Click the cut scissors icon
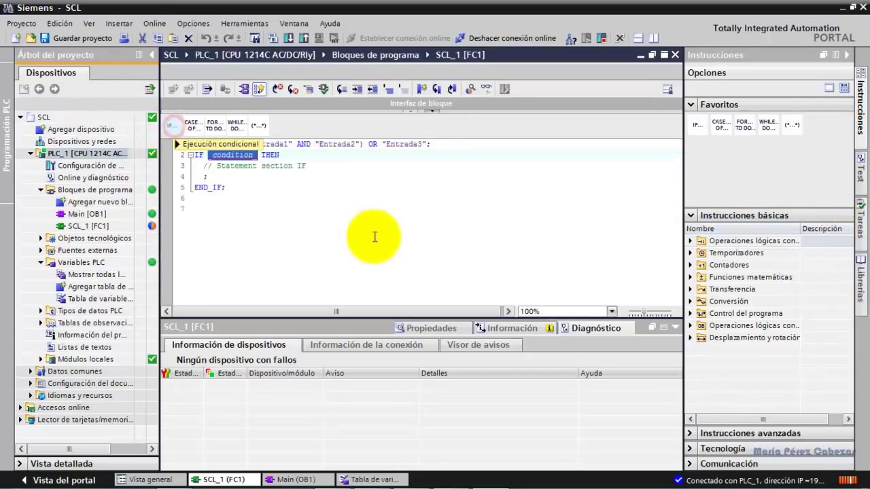Image resolution: width=870 pixels, height=489 pixels. coord(142,38)
